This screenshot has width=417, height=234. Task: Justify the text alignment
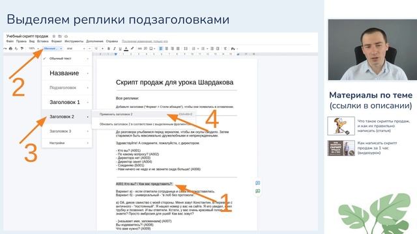pyautogui.click(x=178, y=49)
